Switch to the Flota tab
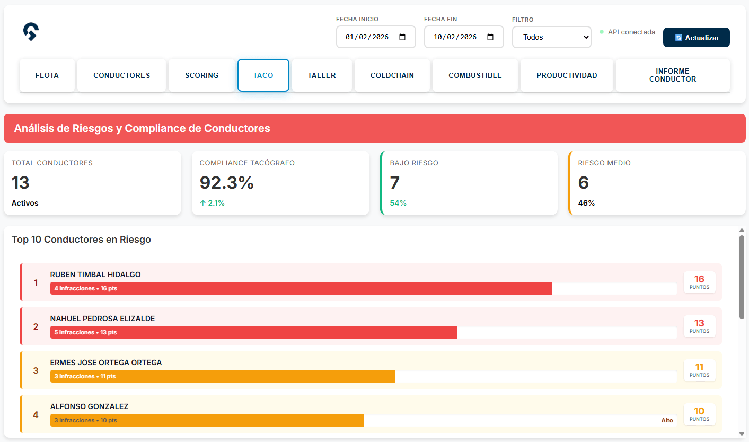The image size is (749, 442). [47, 75]
